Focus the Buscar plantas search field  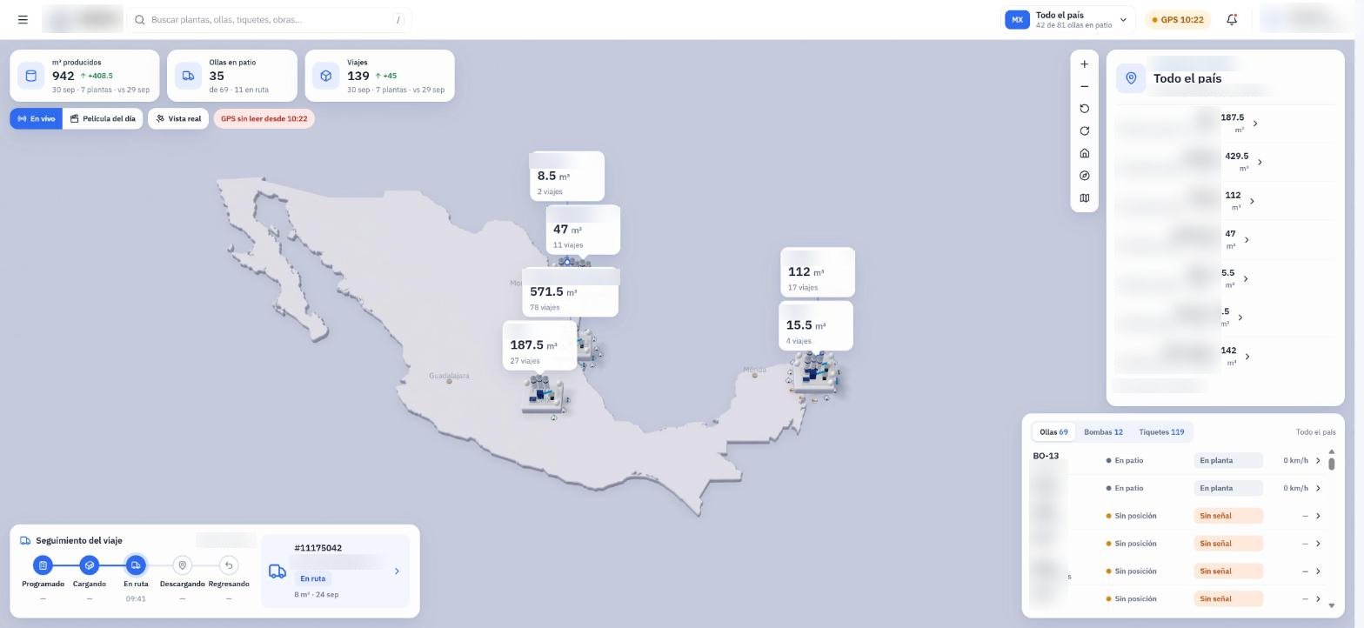(x=270, y=19)
